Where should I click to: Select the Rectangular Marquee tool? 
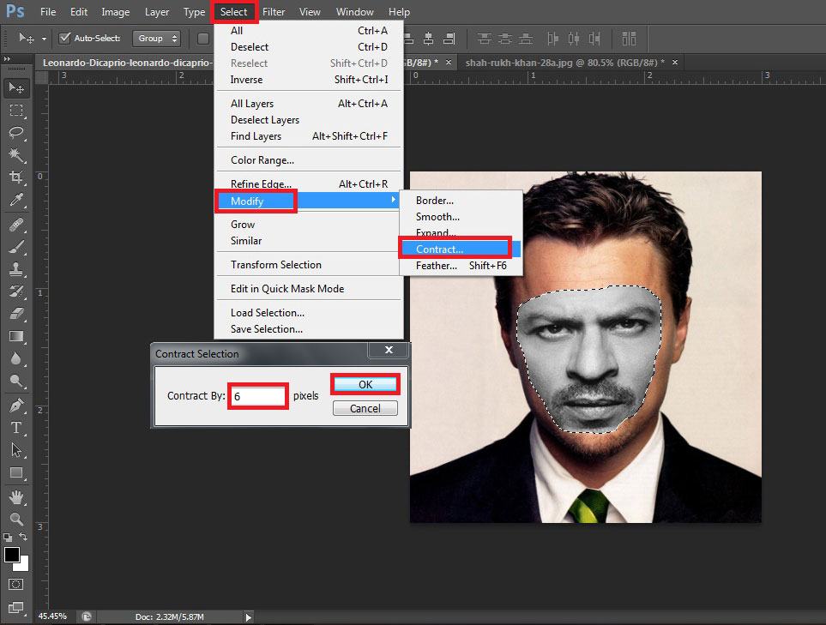pyautogui.click(x=16, y=111)
